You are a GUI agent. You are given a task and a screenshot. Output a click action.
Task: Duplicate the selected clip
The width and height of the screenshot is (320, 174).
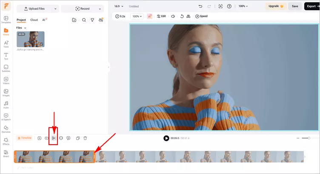click(78, 138)
